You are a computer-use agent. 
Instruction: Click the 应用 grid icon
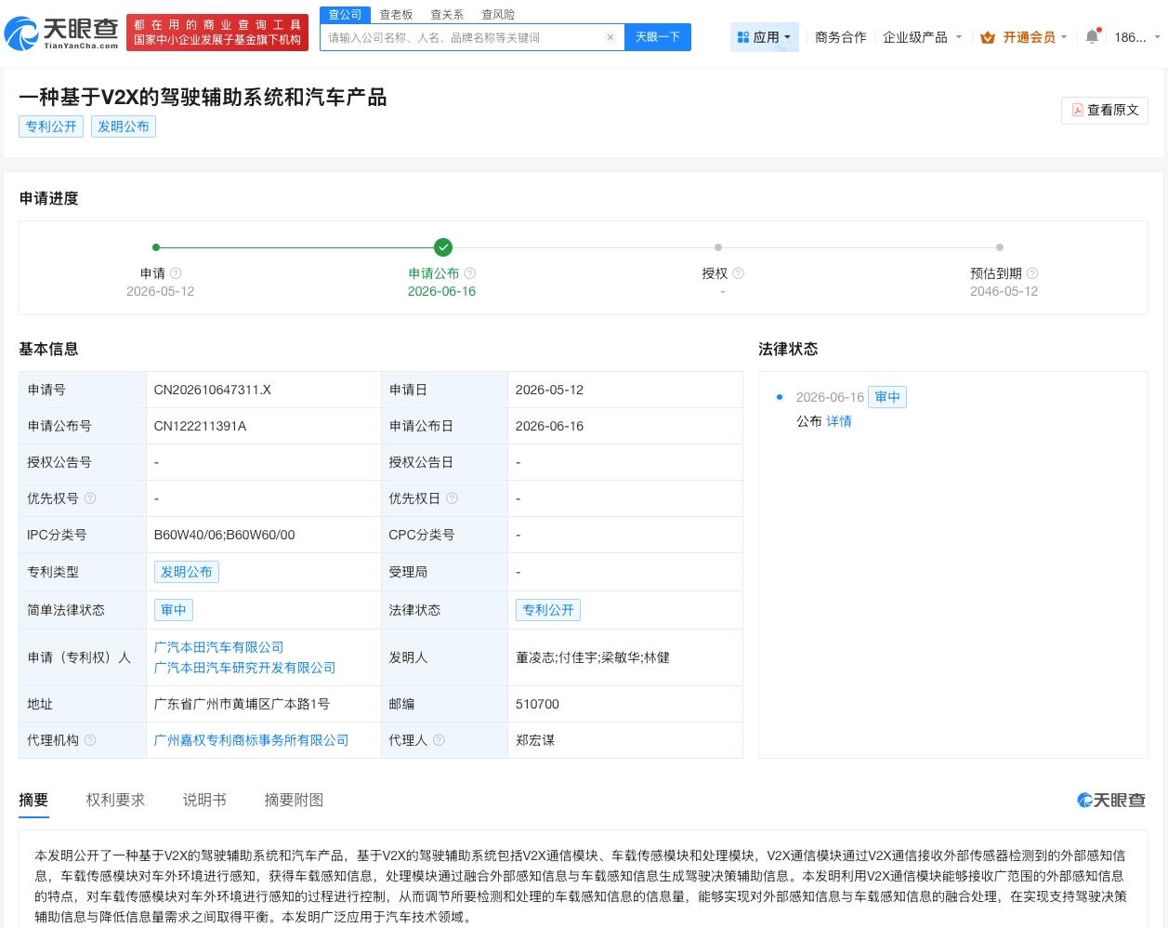[x=742, y=37]
